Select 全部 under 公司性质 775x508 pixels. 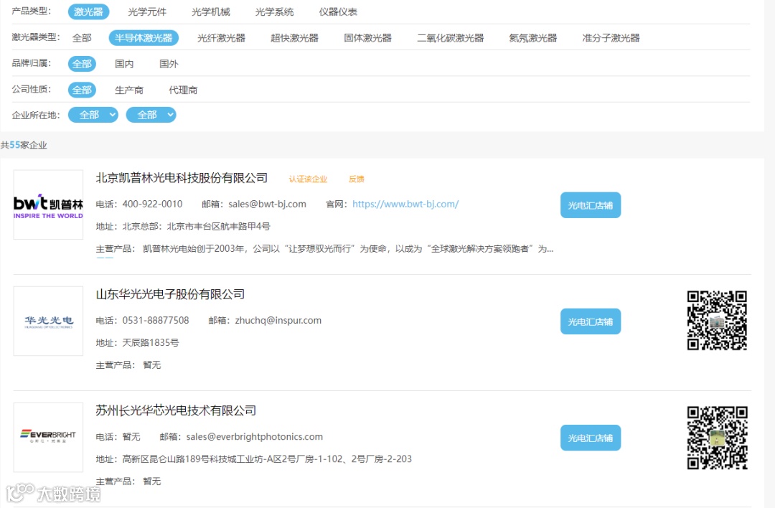(82, 90)
